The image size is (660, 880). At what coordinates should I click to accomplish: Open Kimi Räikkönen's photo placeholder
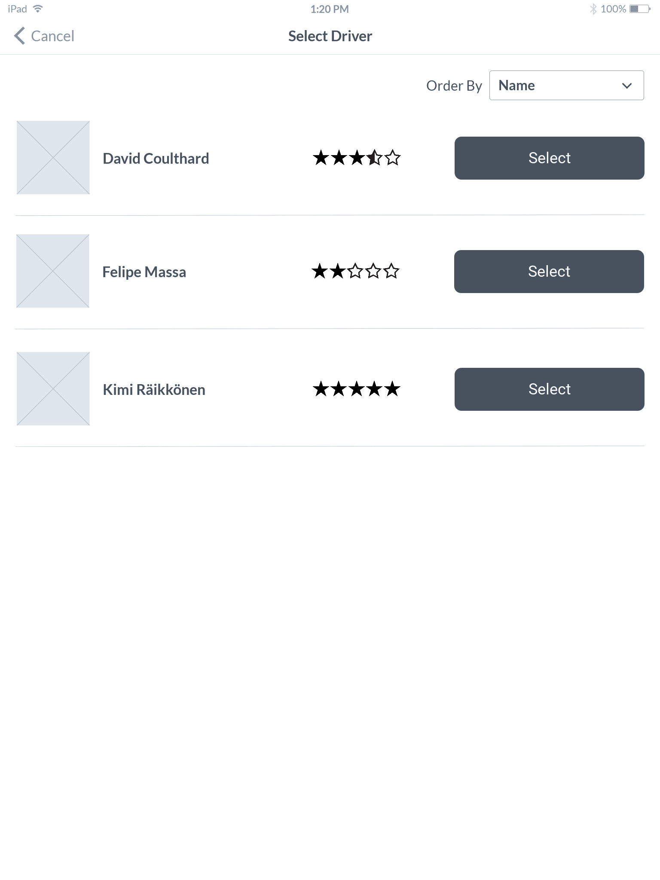(53, 389)
